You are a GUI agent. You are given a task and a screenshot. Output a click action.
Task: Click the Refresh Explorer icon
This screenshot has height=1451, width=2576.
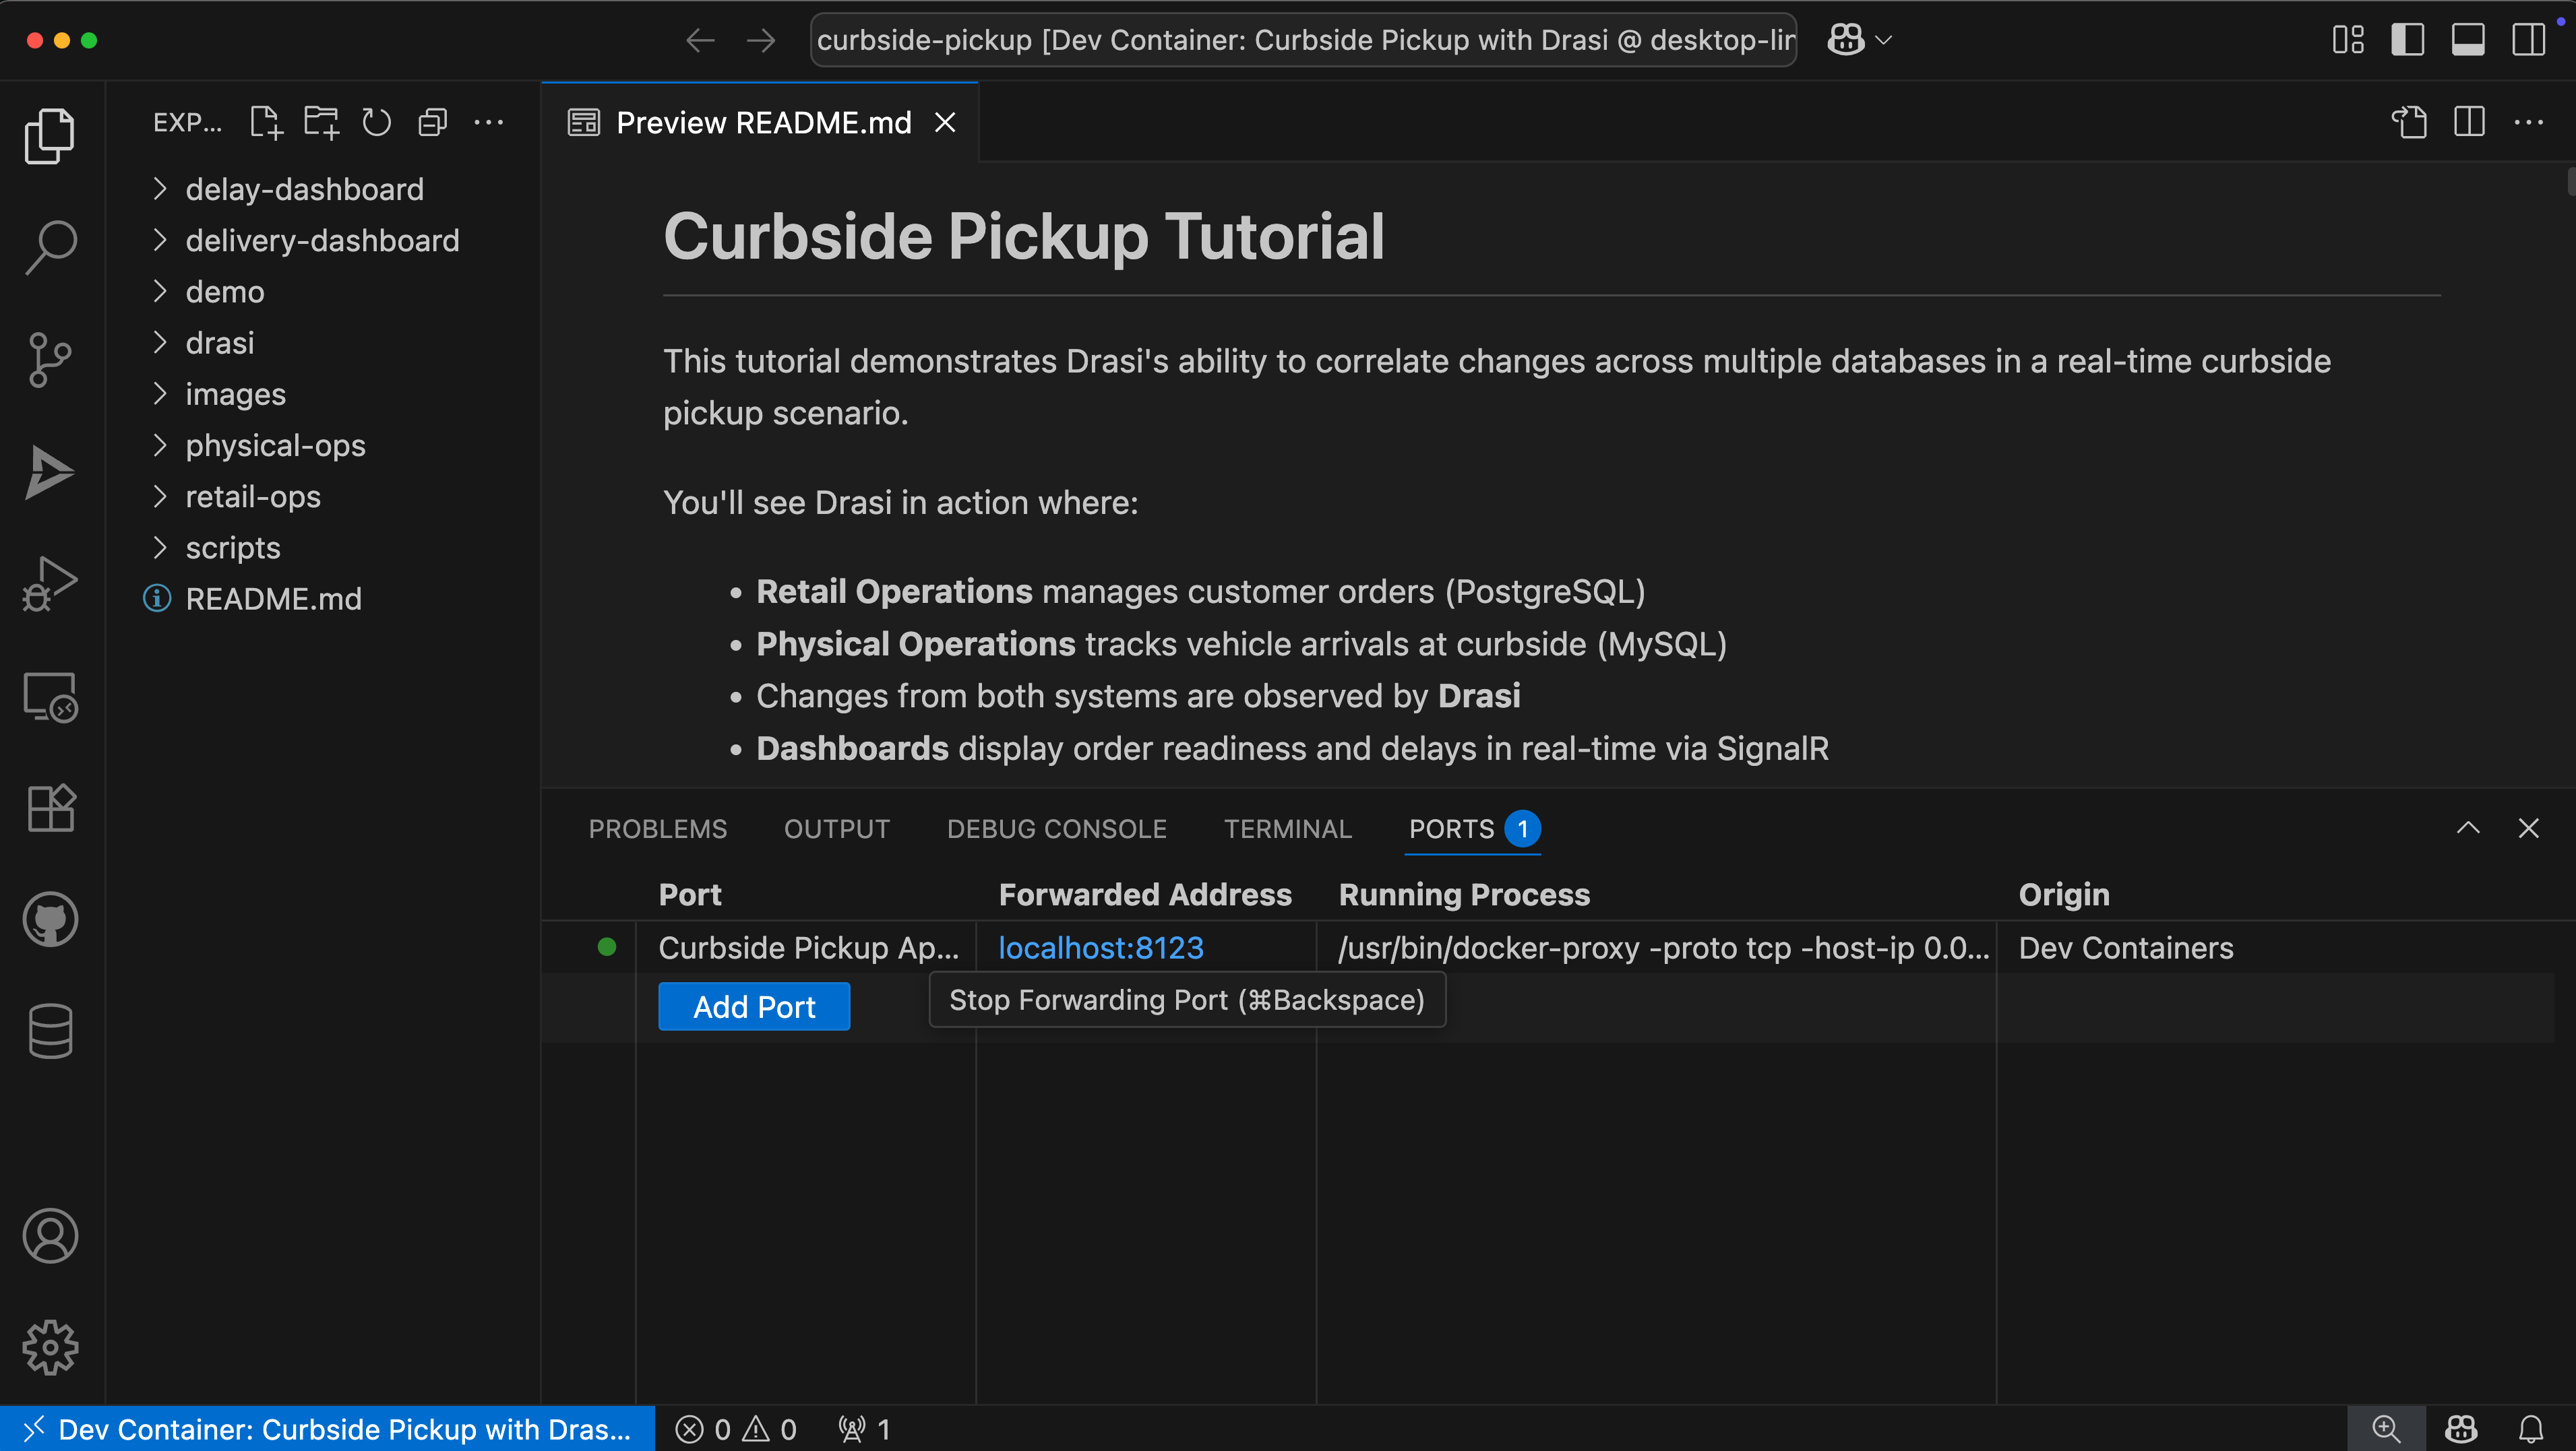coord(376,121)
